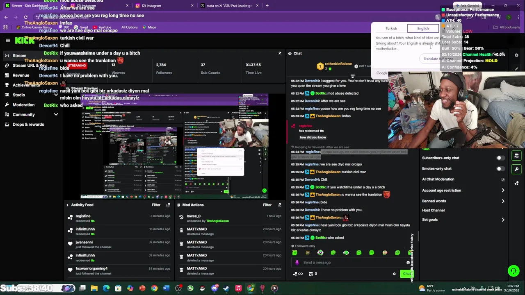Open chat settings gear icon

pos(394,274)
